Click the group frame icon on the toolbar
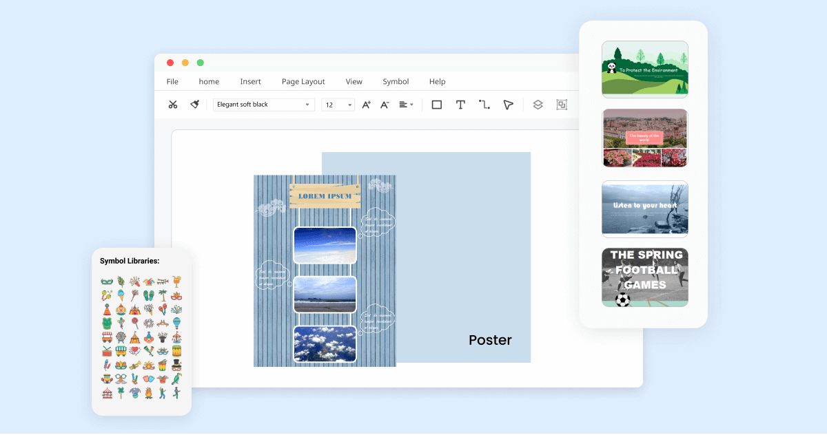 coord(562,105)
